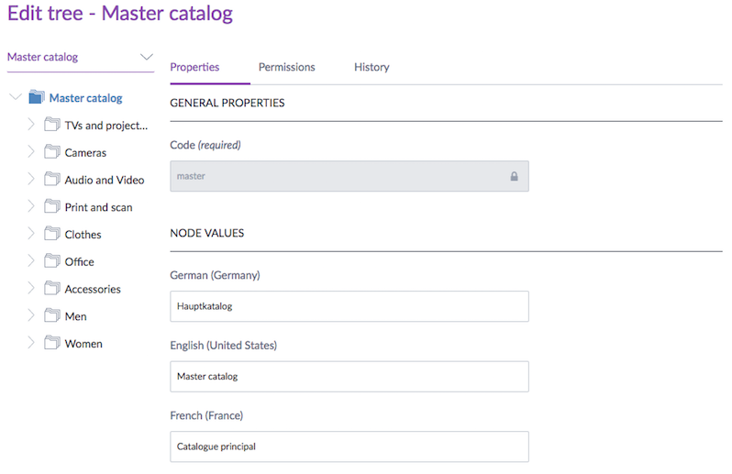The image size is (732, 474).
Task: Collapse the Master catalog root node
Action: [x=15, y=97]
